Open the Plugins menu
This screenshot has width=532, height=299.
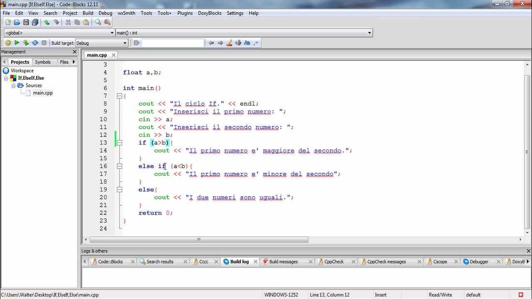point(185,13)
